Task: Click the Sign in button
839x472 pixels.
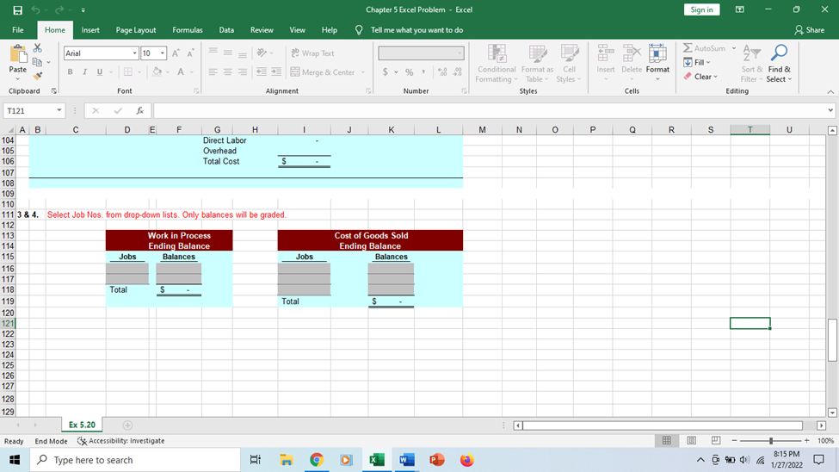Action: click(701, 9)
